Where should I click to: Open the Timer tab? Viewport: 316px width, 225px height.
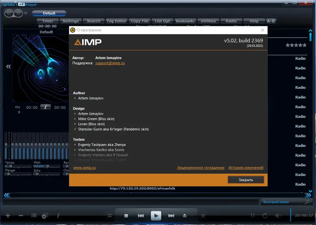click(47, 21)
